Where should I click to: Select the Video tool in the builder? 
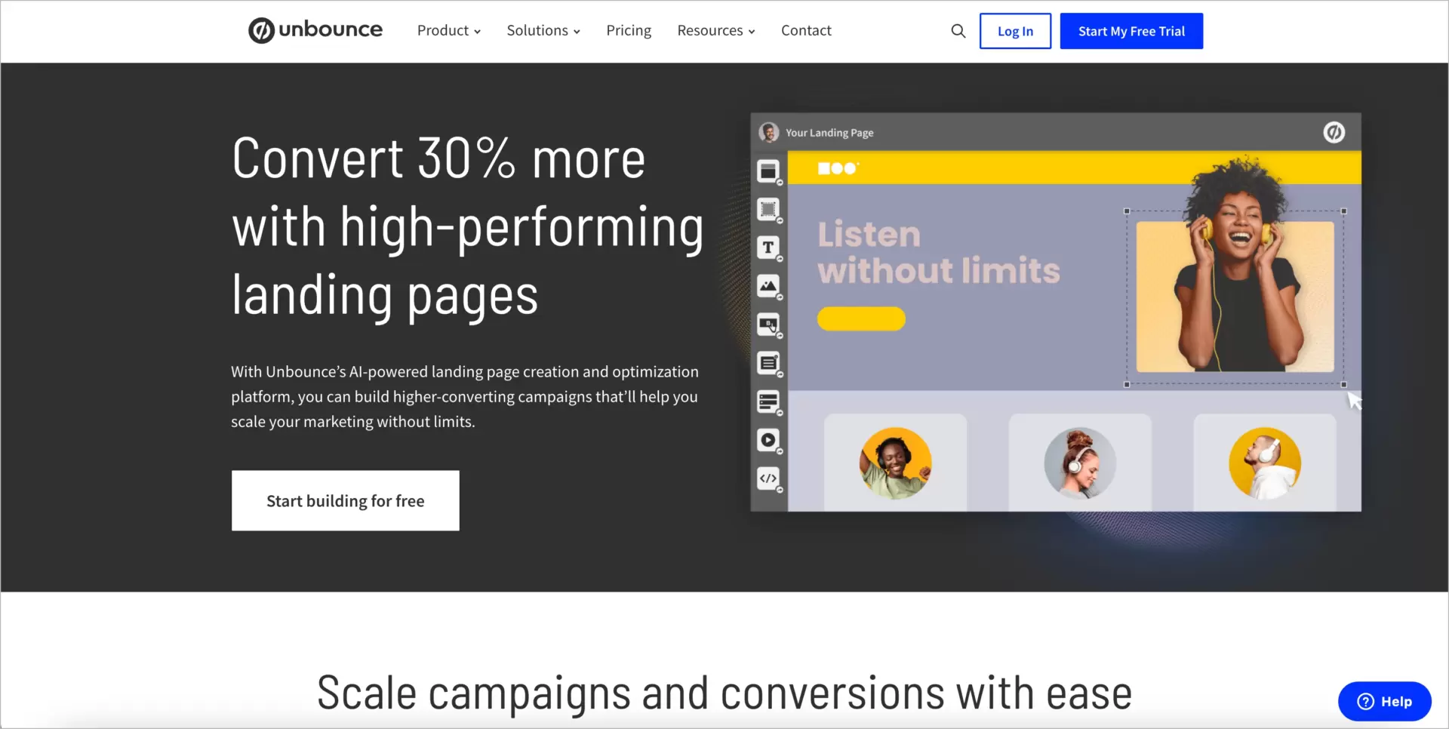point(769,441)
